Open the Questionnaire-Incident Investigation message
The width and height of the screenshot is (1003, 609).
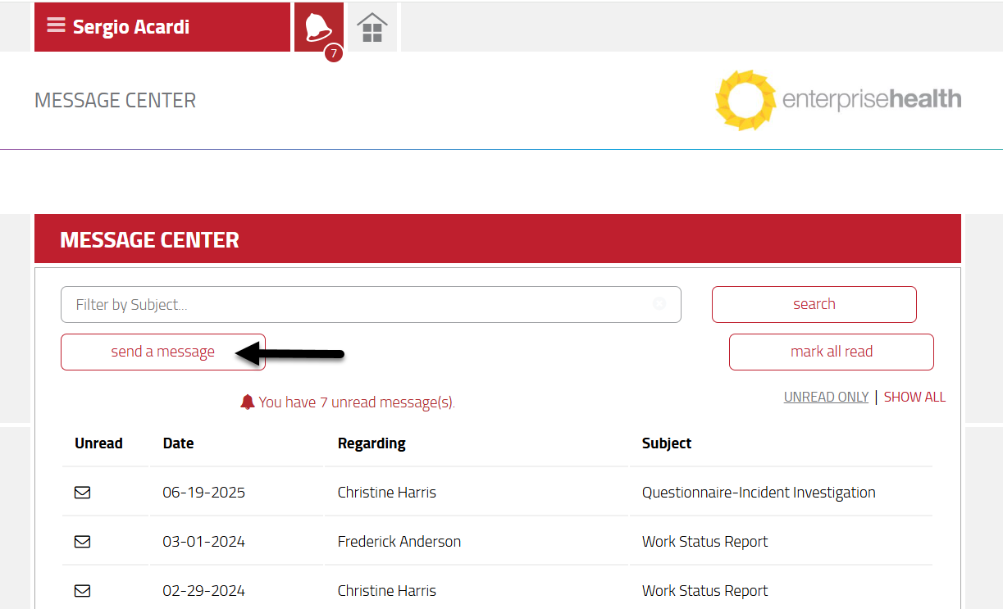click(759, 493)
